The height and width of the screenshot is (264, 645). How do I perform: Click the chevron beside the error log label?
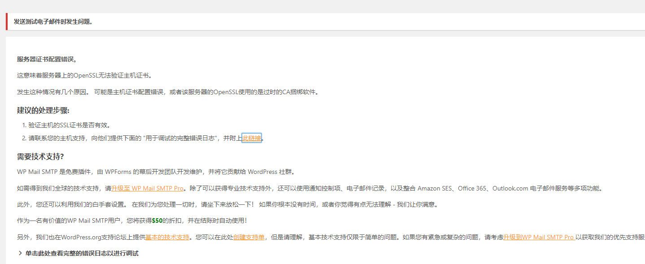point(19,253)
